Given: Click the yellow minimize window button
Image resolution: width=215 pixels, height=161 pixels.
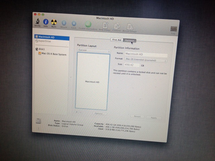Looking at the screenshot, I should [39, 14].
